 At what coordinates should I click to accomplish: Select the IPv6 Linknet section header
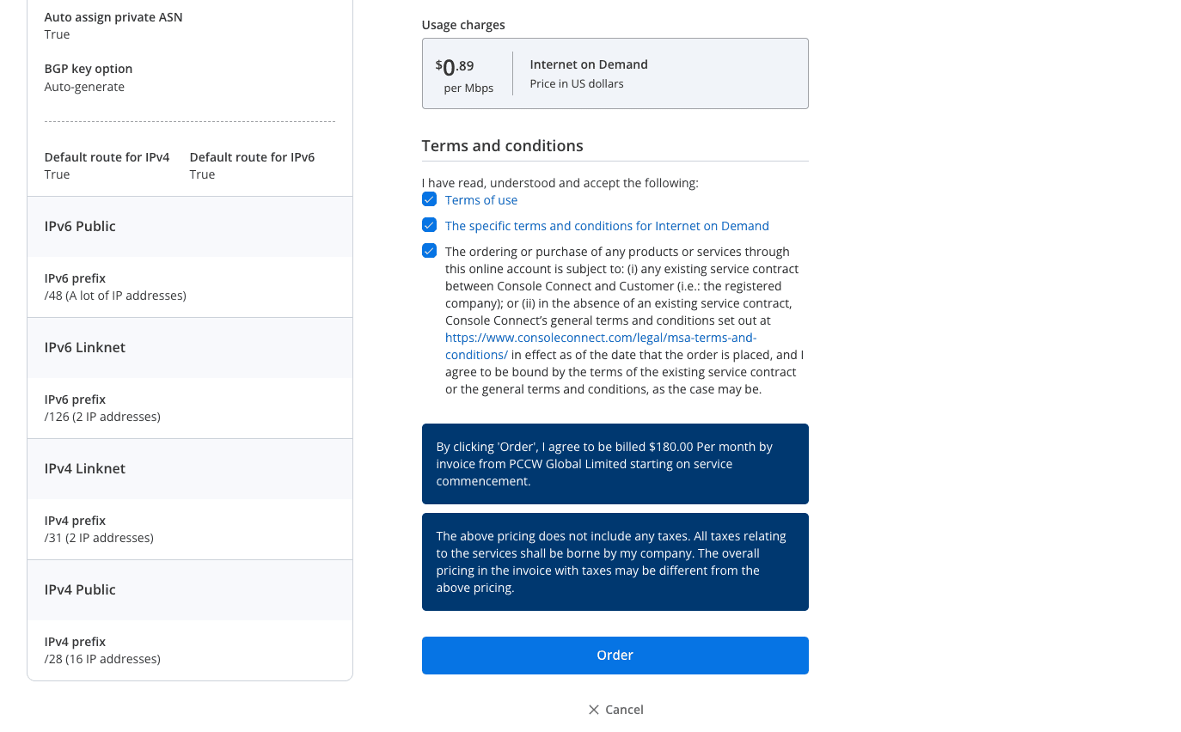click(x=190, y=348)
